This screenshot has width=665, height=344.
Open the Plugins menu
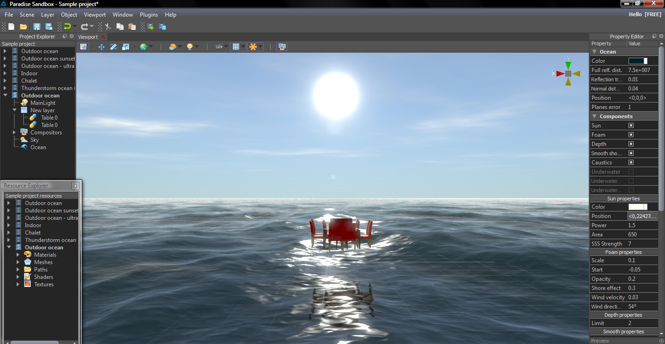click(149, 15)
